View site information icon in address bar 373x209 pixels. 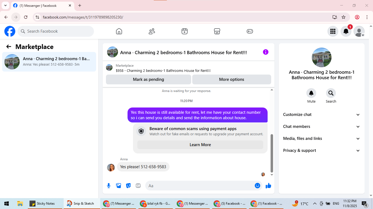(38, 17)
